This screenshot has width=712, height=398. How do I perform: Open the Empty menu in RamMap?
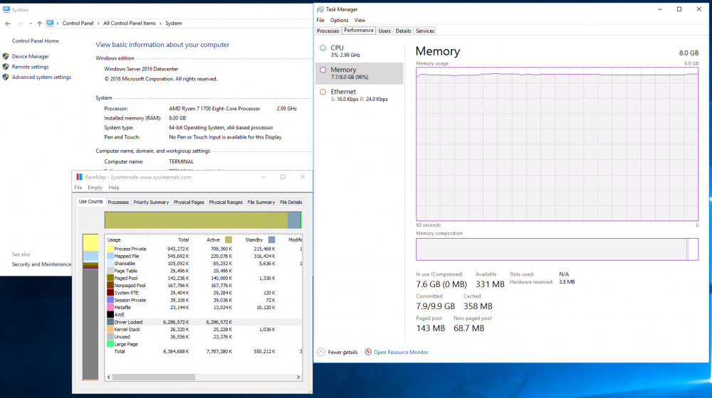coord(95,188)
